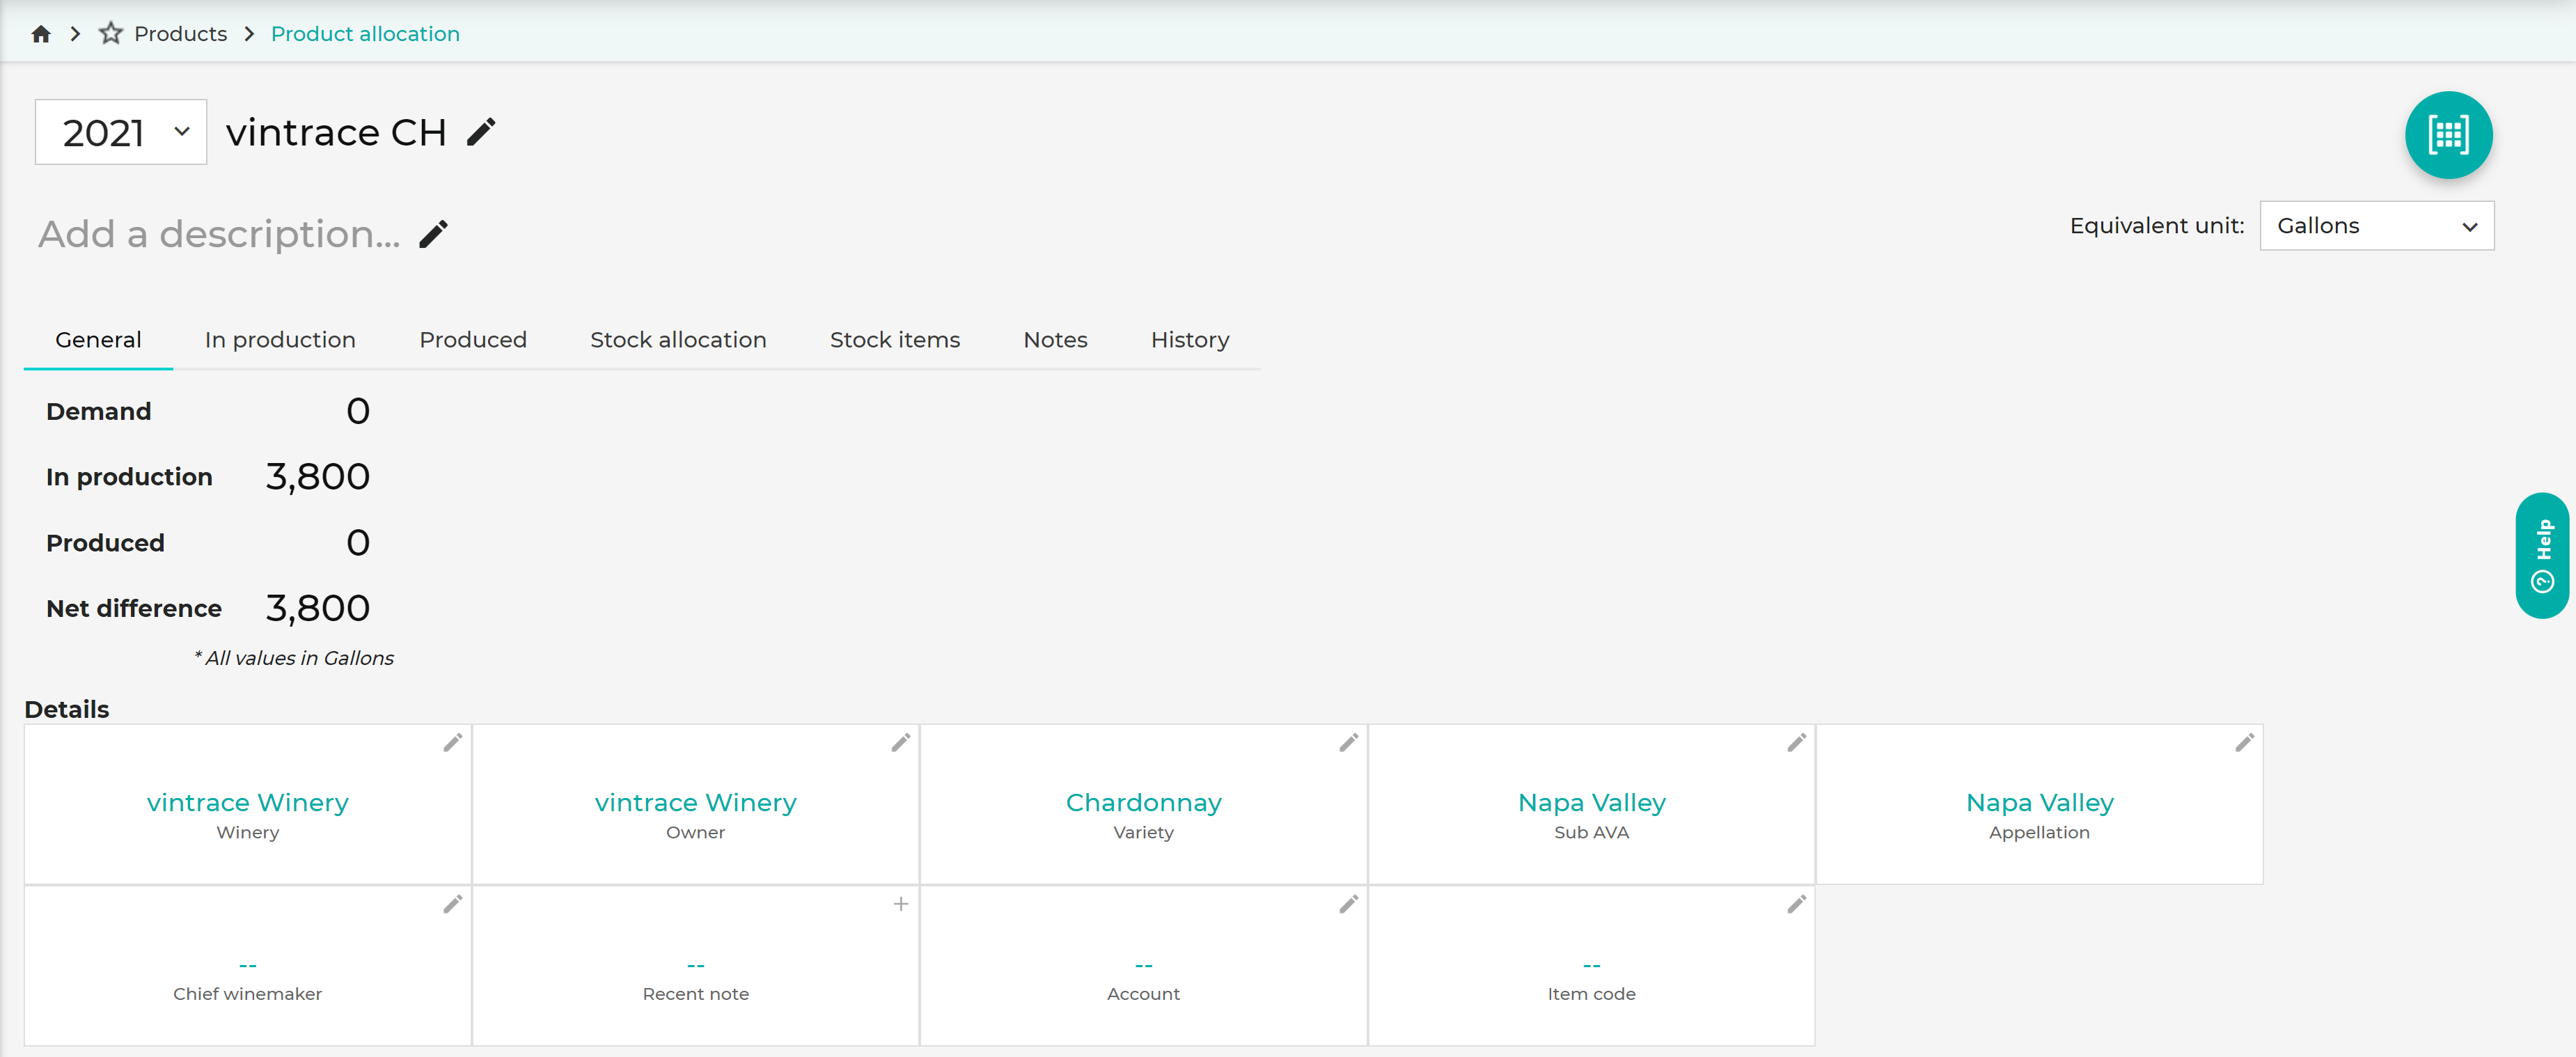
Task: Toggle the favorite star next to Products
Action: (110, 34)
